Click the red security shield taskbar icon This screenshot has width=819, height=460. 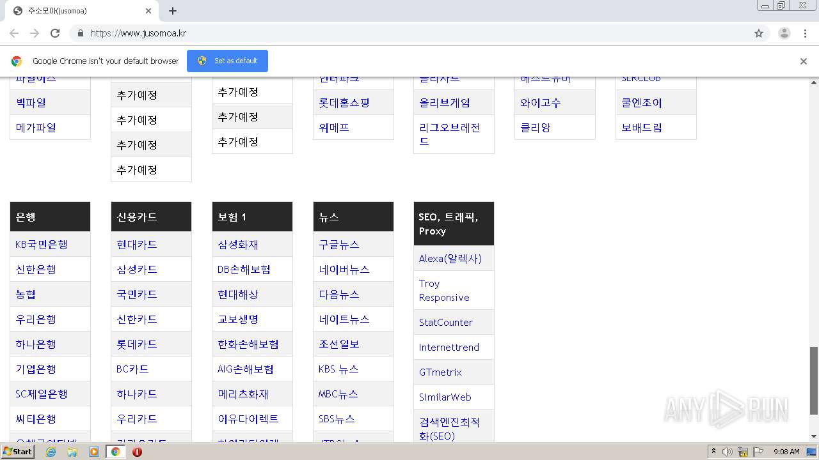[x=137, y=452]
